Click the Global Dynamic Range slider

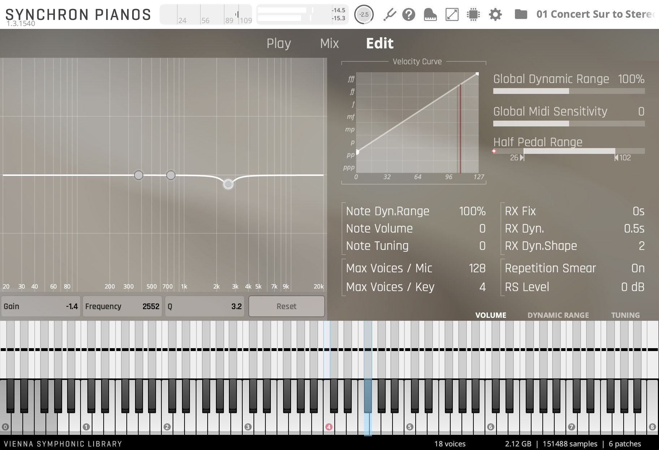tap(569, 91)
